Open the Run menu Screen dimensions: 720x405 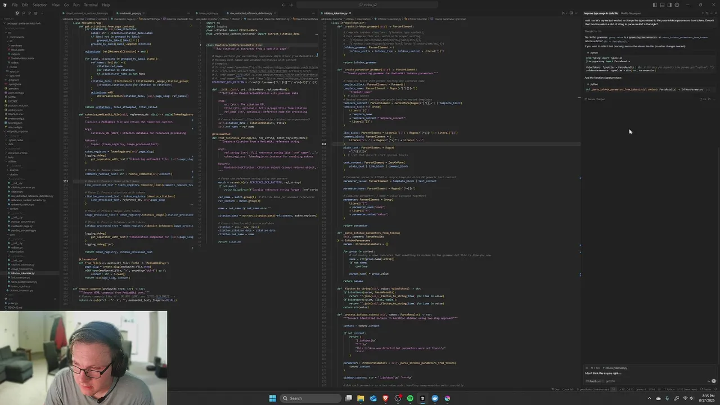[76, 5]
